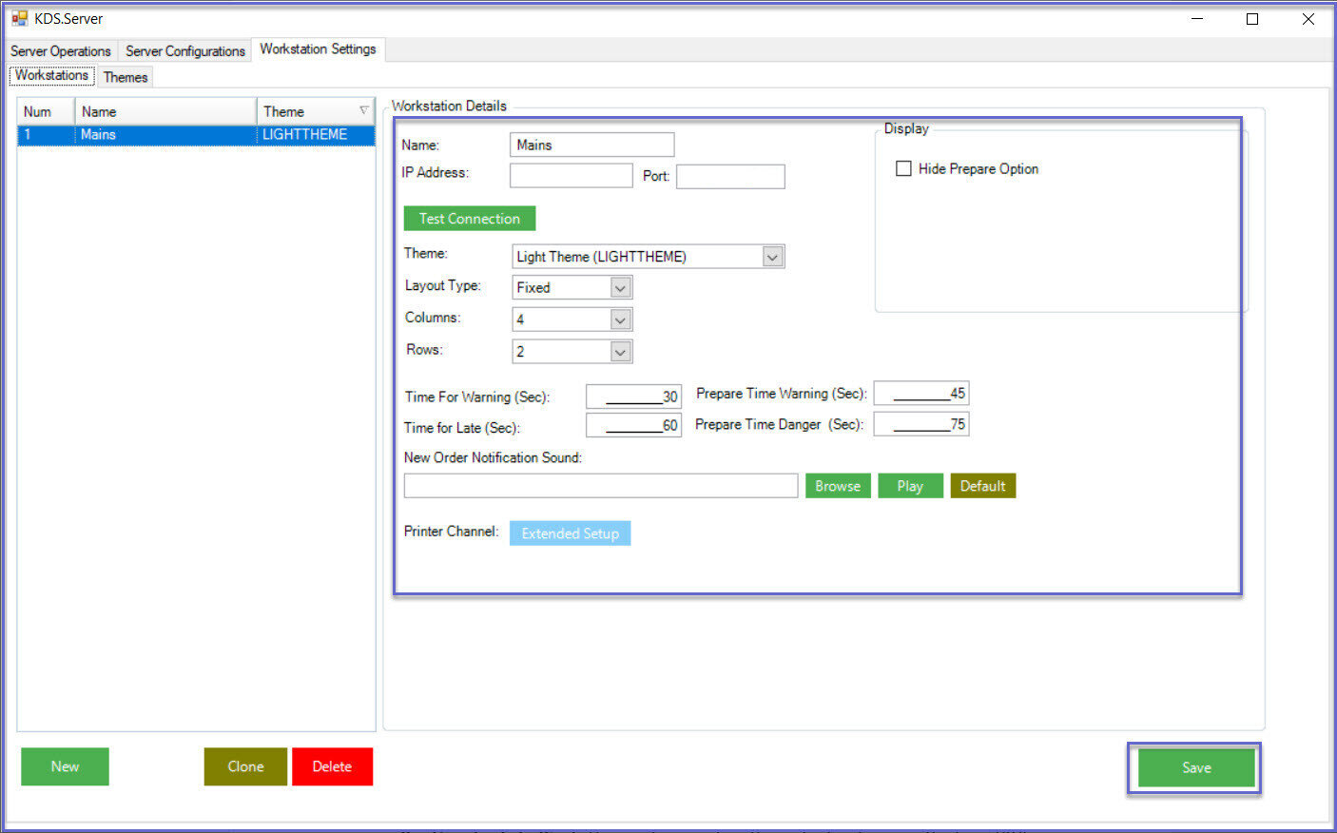Image resolution: width=1337 pixels, height=833 pixels.
Task: Open Extended Setup for printer channel
Action: point(570,533)
